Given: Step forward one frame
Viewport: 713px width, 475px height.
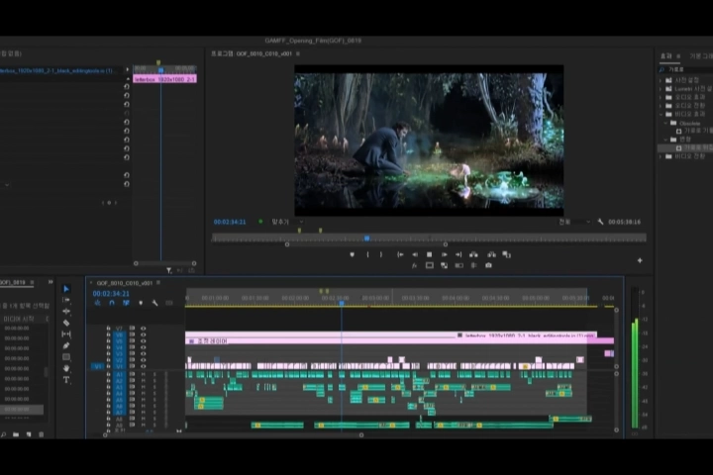Looking at the screenshot, I should click(445, 254).
